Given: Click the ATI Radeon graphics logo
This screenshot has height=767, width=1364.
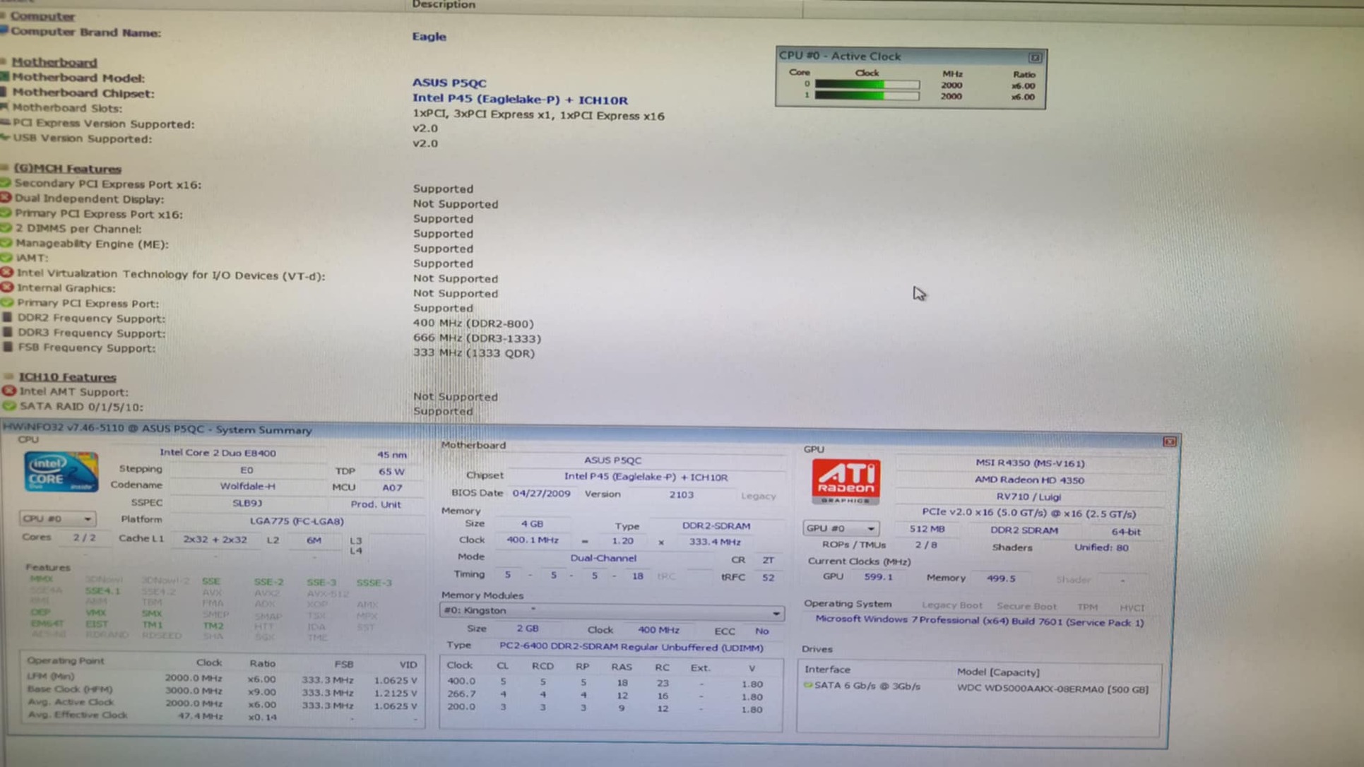Looking at the screenshot, I should [x=846, y=481].
